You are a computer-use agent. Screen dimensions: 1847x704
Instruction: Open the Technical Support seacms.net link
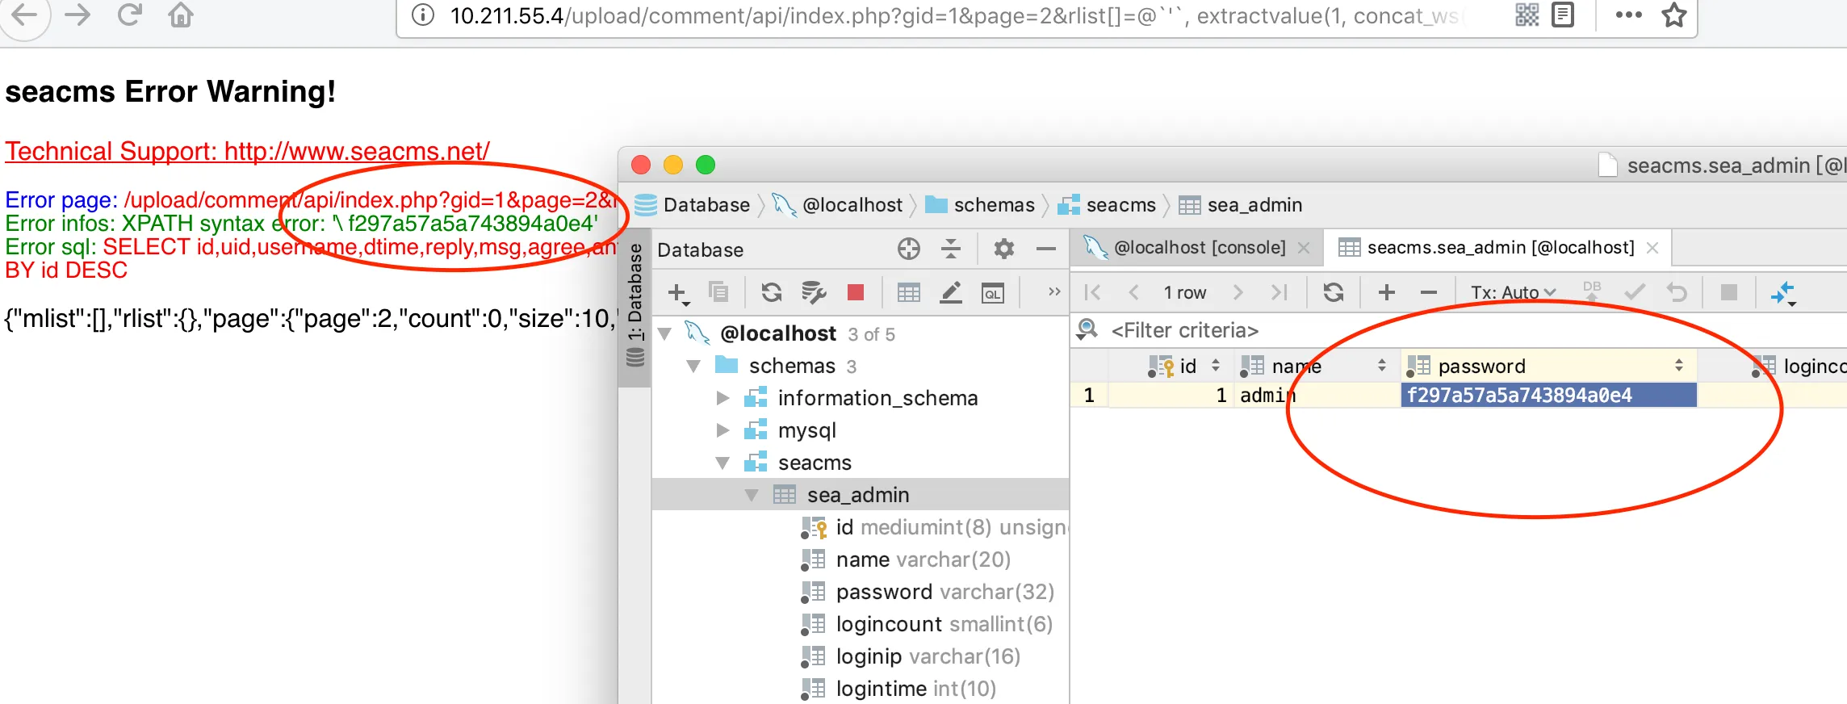click(x=247, y=151)
